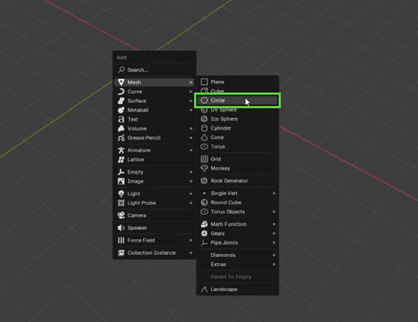The width and height of the screenshot is (418, 322).
Task: Click the Gears cog icon
Action: 204,233
